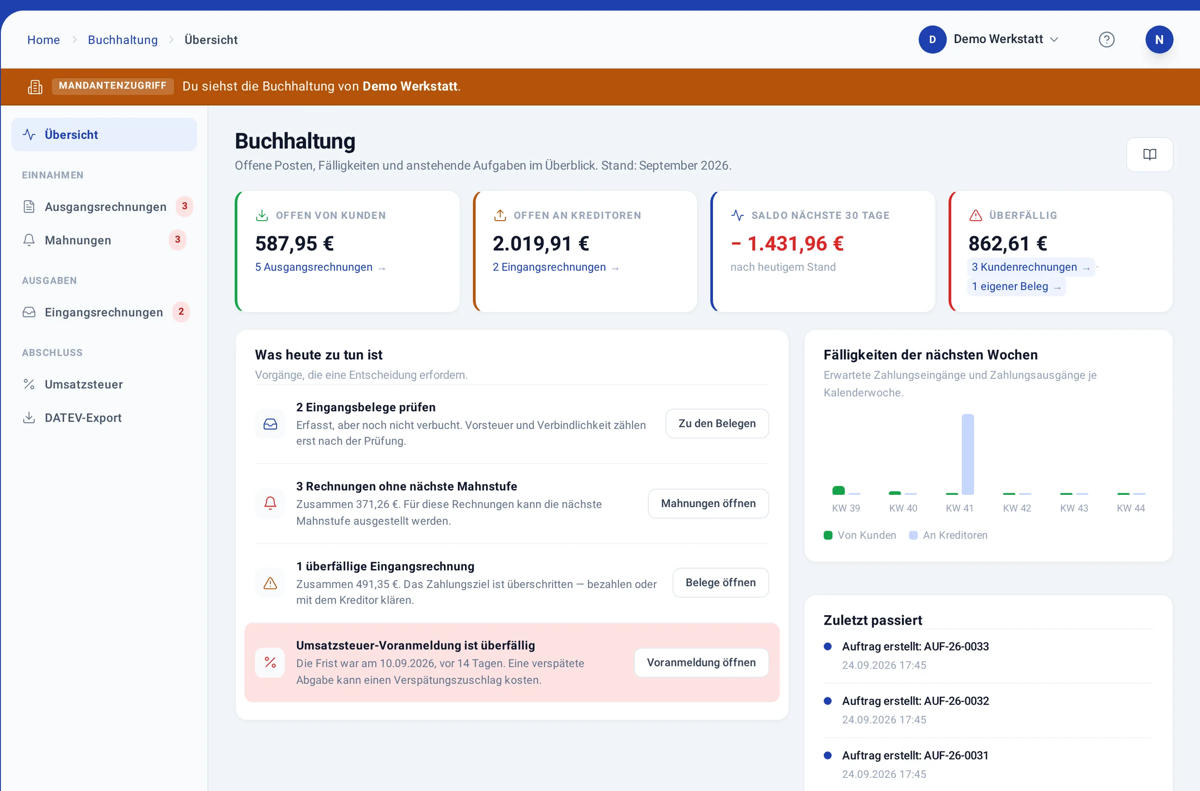
Task: Click the green KW 39 customer bar
Action: click(838, 490)
